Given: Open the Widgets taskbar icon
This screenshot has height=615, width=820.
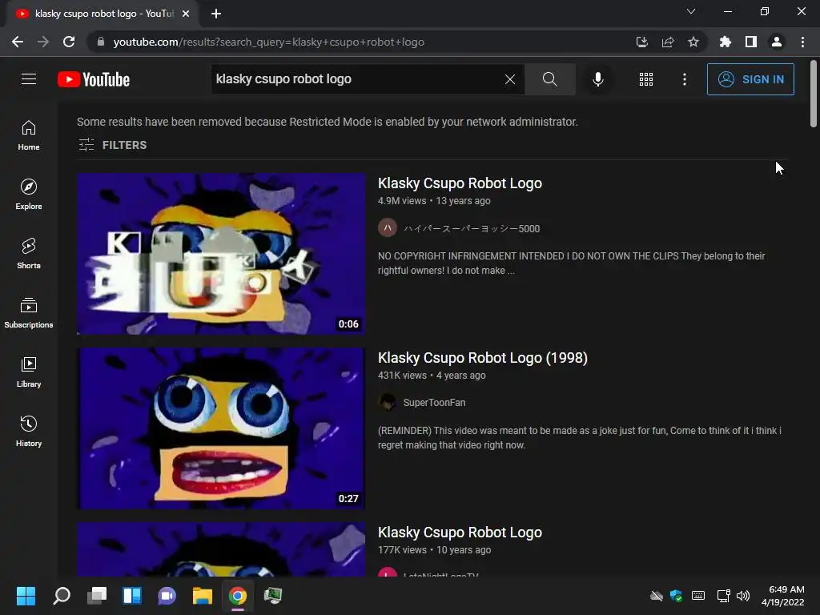Looking at the screenshot, I should coord(132,596).
